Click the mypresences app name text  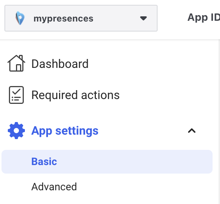(64, 19)
